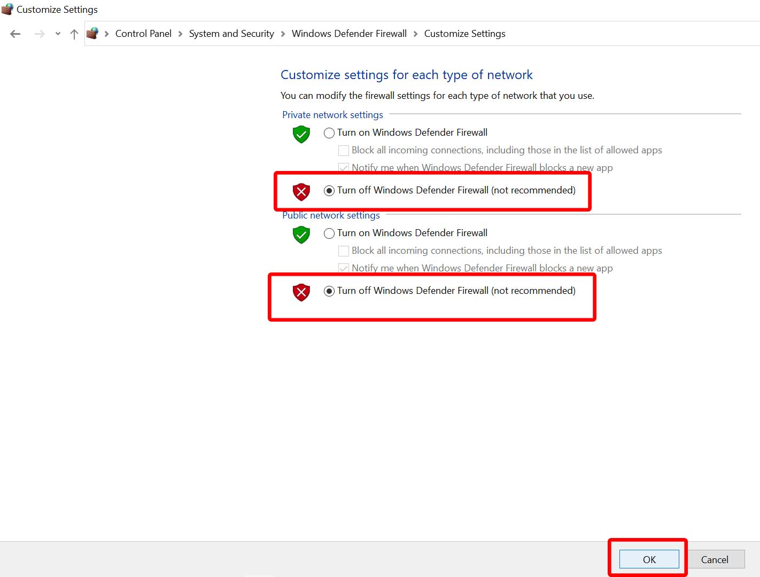Open the recent locations dropdown arrow
The image size is (760, 577).
pyautogui.click(x=58, y=34)
